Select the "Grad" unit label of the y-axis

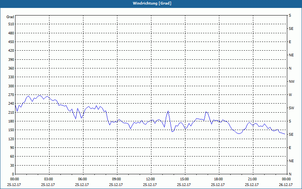point(10,17)
